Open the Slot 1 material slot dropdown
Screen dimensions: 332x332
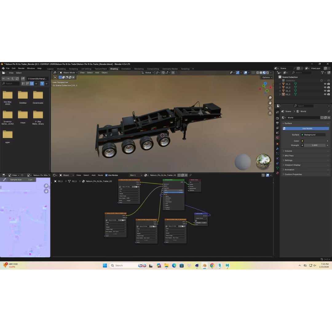coord(136,175)
